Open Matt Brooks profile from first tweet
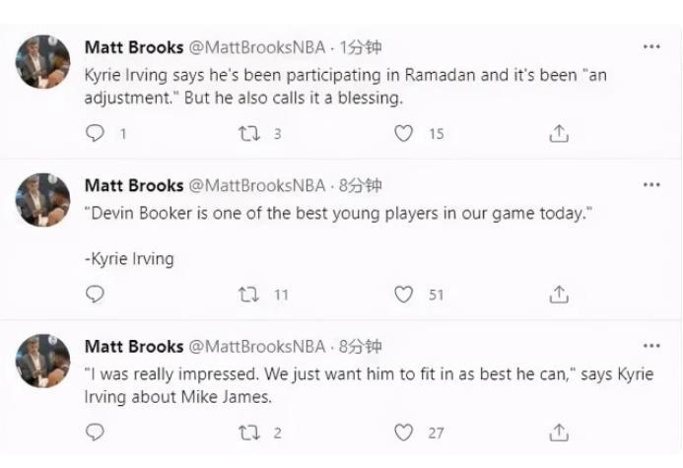The height and width of the screenshot is (468, 683). (134, 46)
